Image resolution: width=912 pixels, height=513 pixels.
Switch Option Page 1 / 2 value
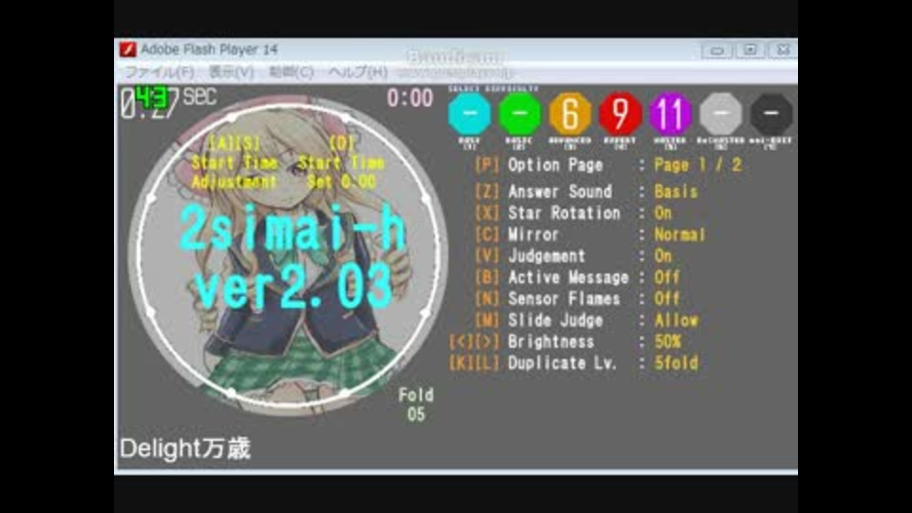point(698,165)
